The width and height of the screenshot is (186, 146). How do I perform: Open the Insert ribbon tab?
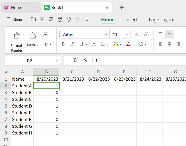[131, 20]
